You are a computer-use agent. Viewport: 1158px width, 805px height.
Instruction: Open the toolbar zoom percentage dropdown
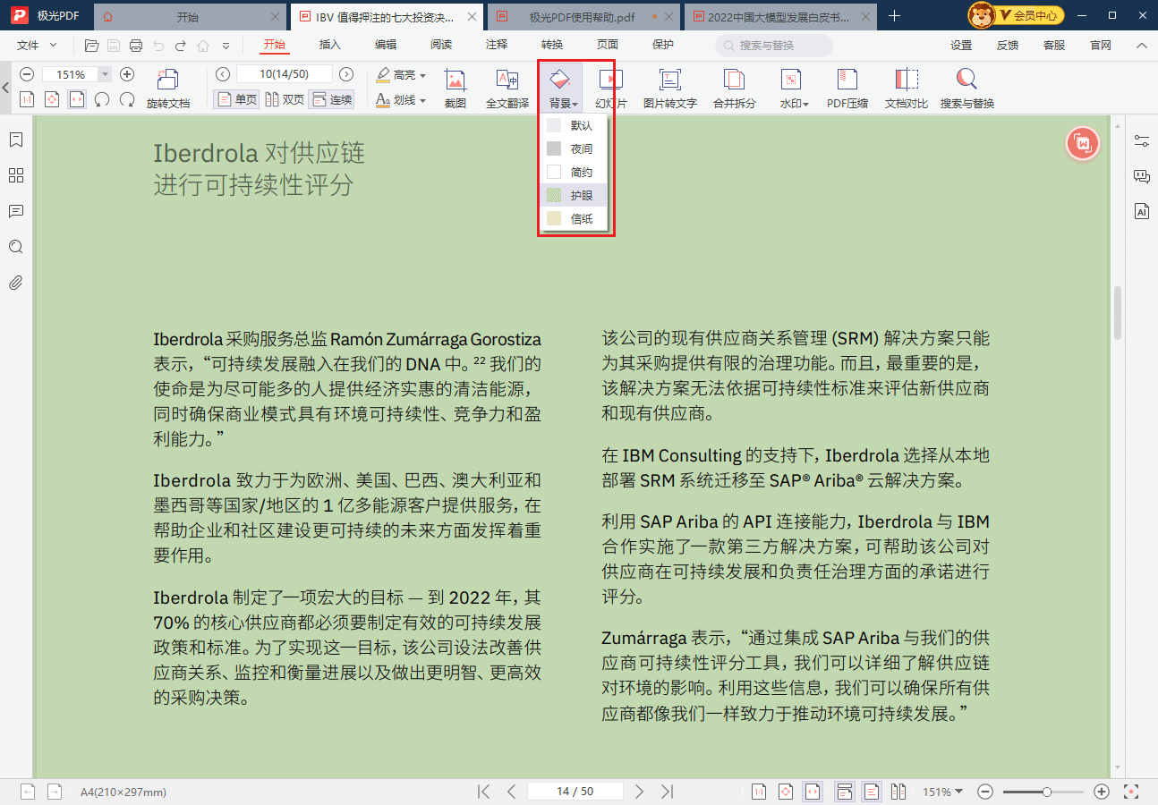106,74
